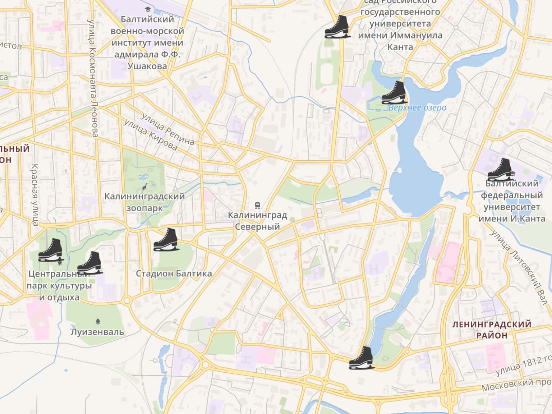Select the leftmost skate marker in Центральный парк

[x=51, y=249]
